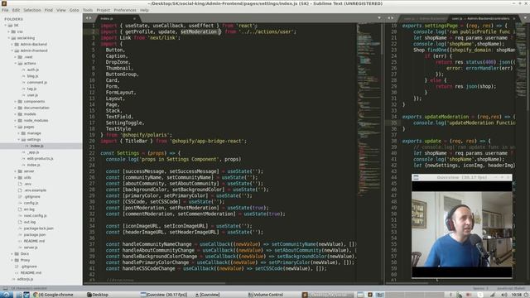Open next.config.js file
530x298 pixels.
(x=35, y=215)
